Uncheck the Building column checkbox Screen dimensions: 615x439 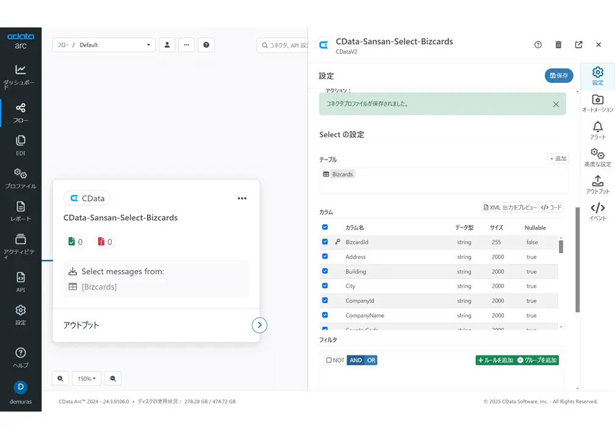tap(325, 271)
